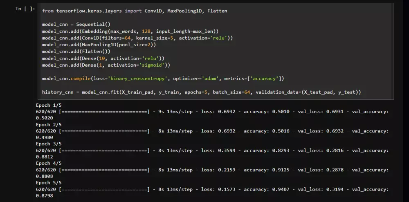Click the Conv1D layer code line
This screenshot has height=202, width=409.
coord(137,38)
